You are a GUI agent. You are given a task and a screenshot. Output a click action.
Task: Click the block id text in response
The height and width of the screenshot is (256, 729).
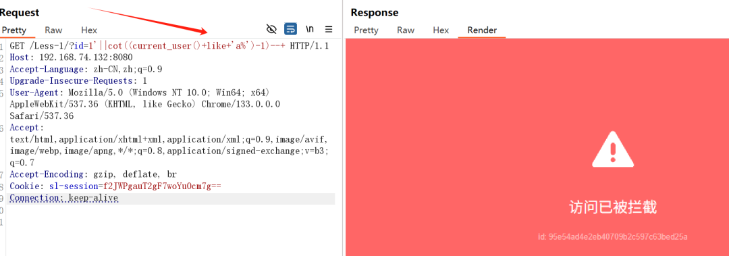(x=613, y=236)
